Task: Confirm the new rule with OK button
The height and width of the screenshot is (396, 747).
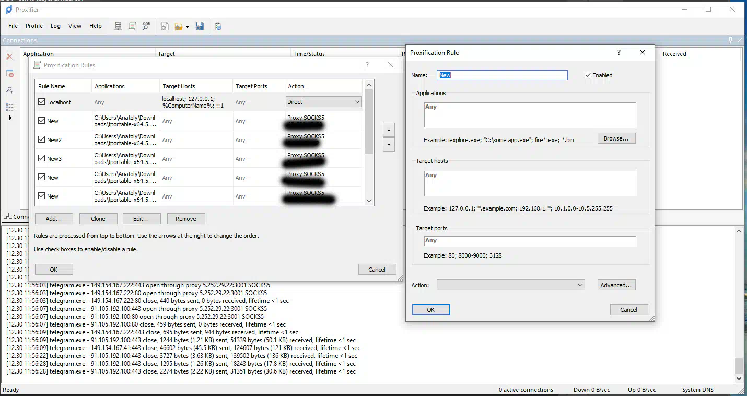Action: pos(431,310)
